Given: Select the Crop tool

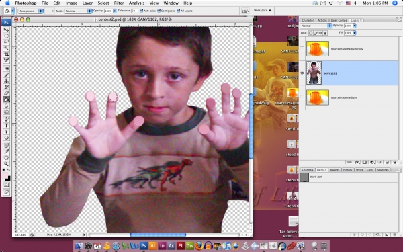Looking at the screenshot, I should coord(6,54).
